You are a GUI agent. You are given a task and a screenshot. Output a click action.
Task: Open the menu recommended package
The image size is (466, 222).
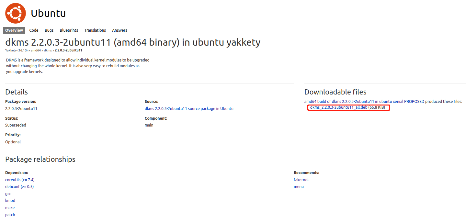(x=299, y=187)
